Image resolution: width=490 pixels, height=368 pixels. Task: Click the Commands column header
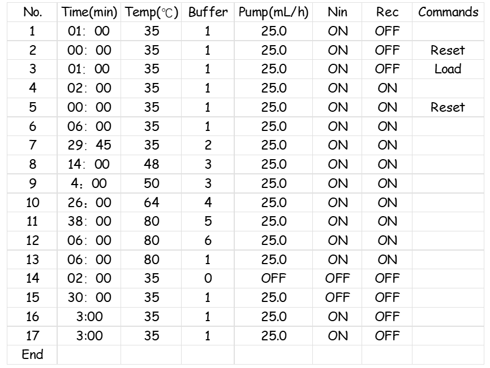point(448,12)
